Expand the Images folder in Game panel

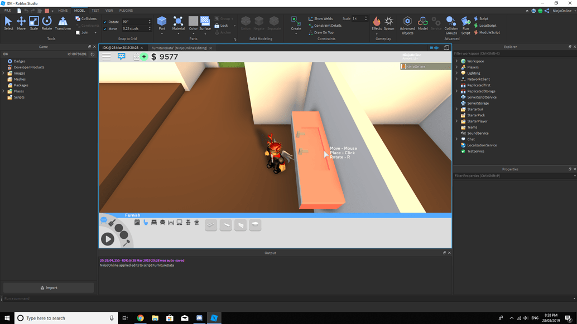point(4,73)
